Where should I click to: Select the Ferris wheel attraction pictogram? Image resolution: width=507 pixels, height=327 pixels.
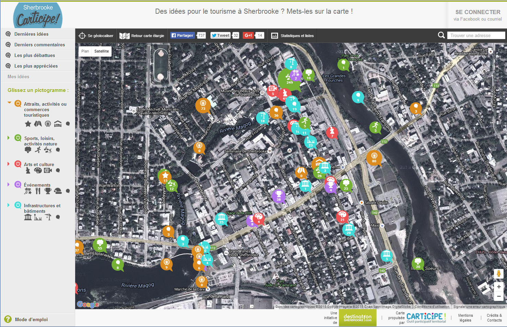tap(48, 124)
